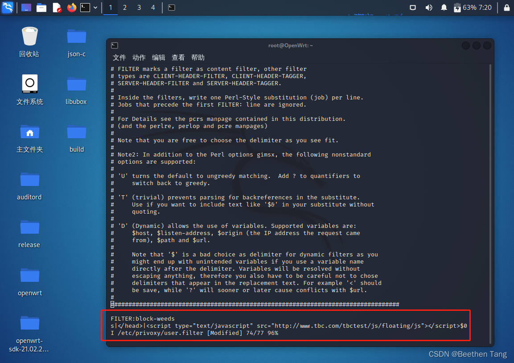
Task: Maximize the root@OpenWrt terminal window
Action: (476, 45)
